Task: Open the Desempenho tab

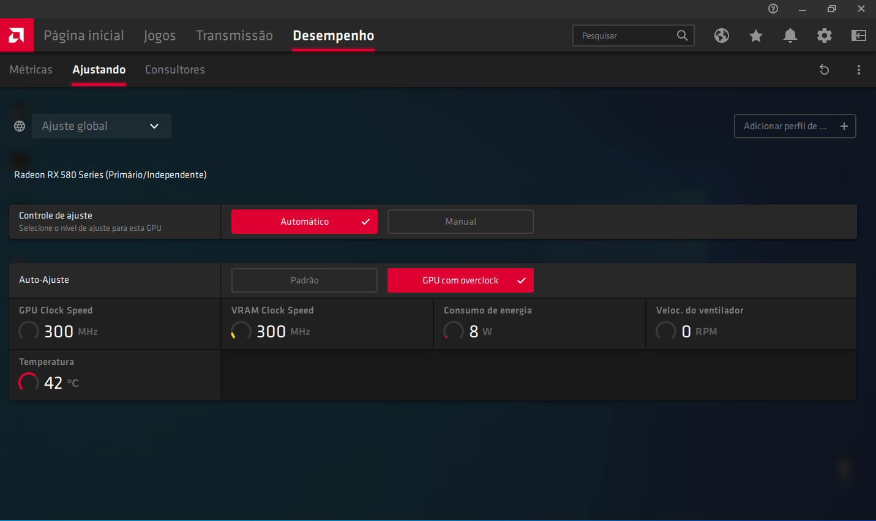Action: [334, 36]
